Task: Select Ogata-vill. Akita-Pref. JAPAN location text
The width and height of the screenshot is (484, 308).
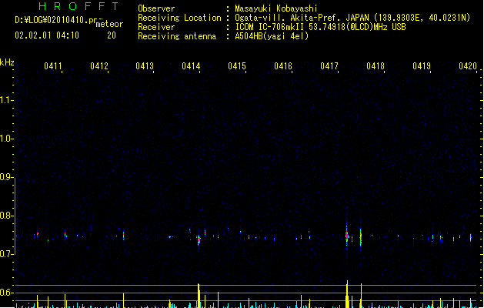Action: pyautogui.click(x=302, y=18)
